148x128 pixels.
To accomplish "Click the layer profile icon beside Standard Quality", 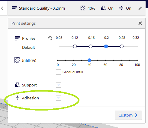I will click(x=14, y=8).
